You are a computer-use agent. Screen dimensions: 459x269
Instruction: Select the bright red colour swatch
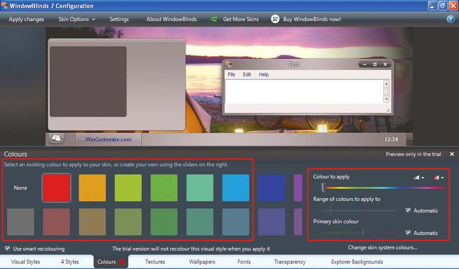click(x=56, y=188)
